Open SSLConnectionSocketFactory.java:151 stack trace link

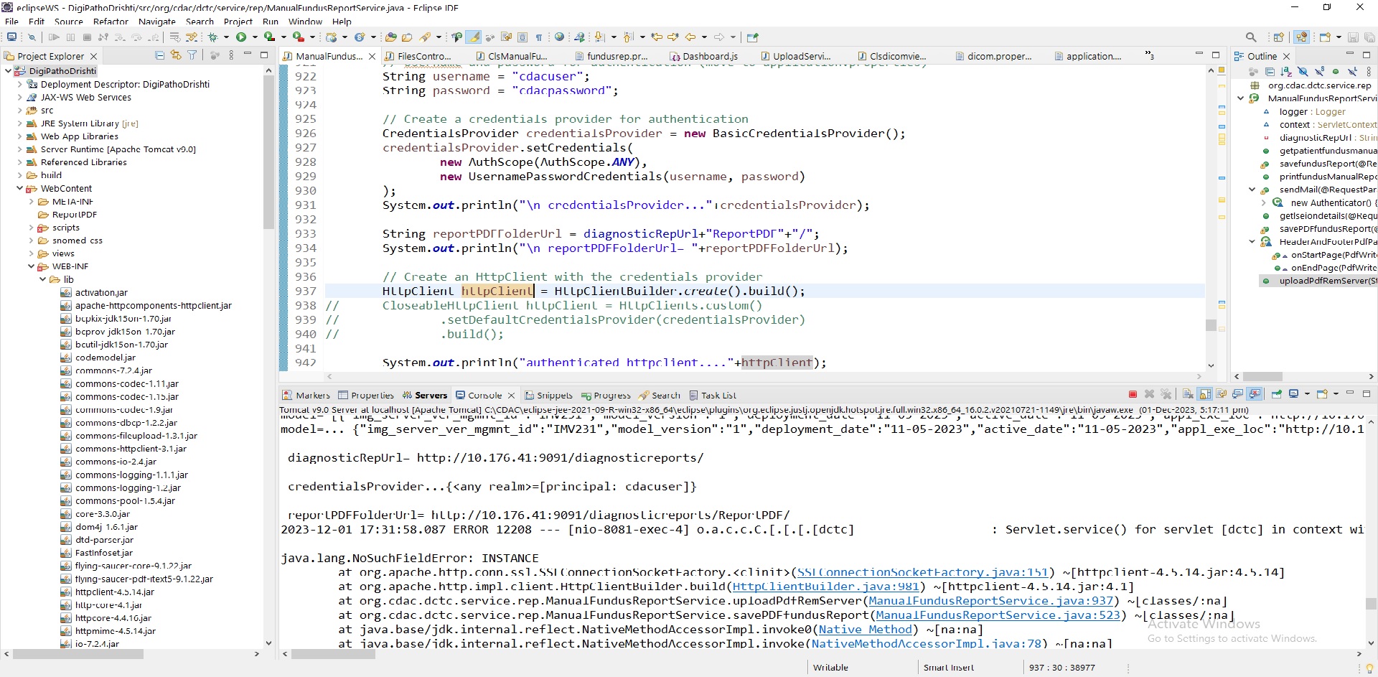922,572
